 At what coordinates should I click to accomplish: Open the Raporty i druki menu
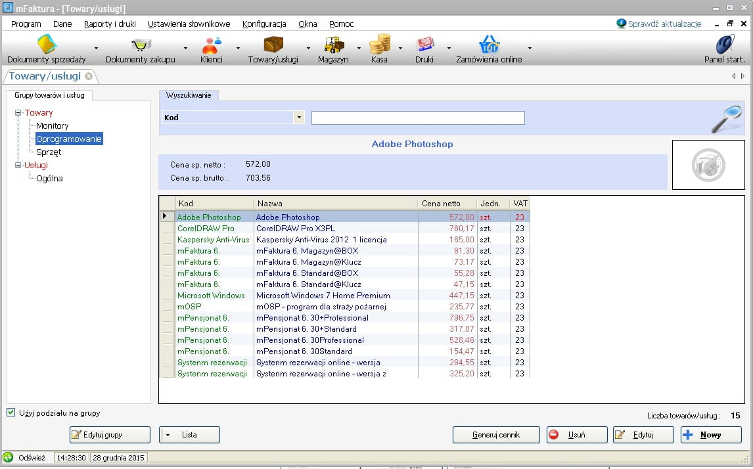[110, 24]
